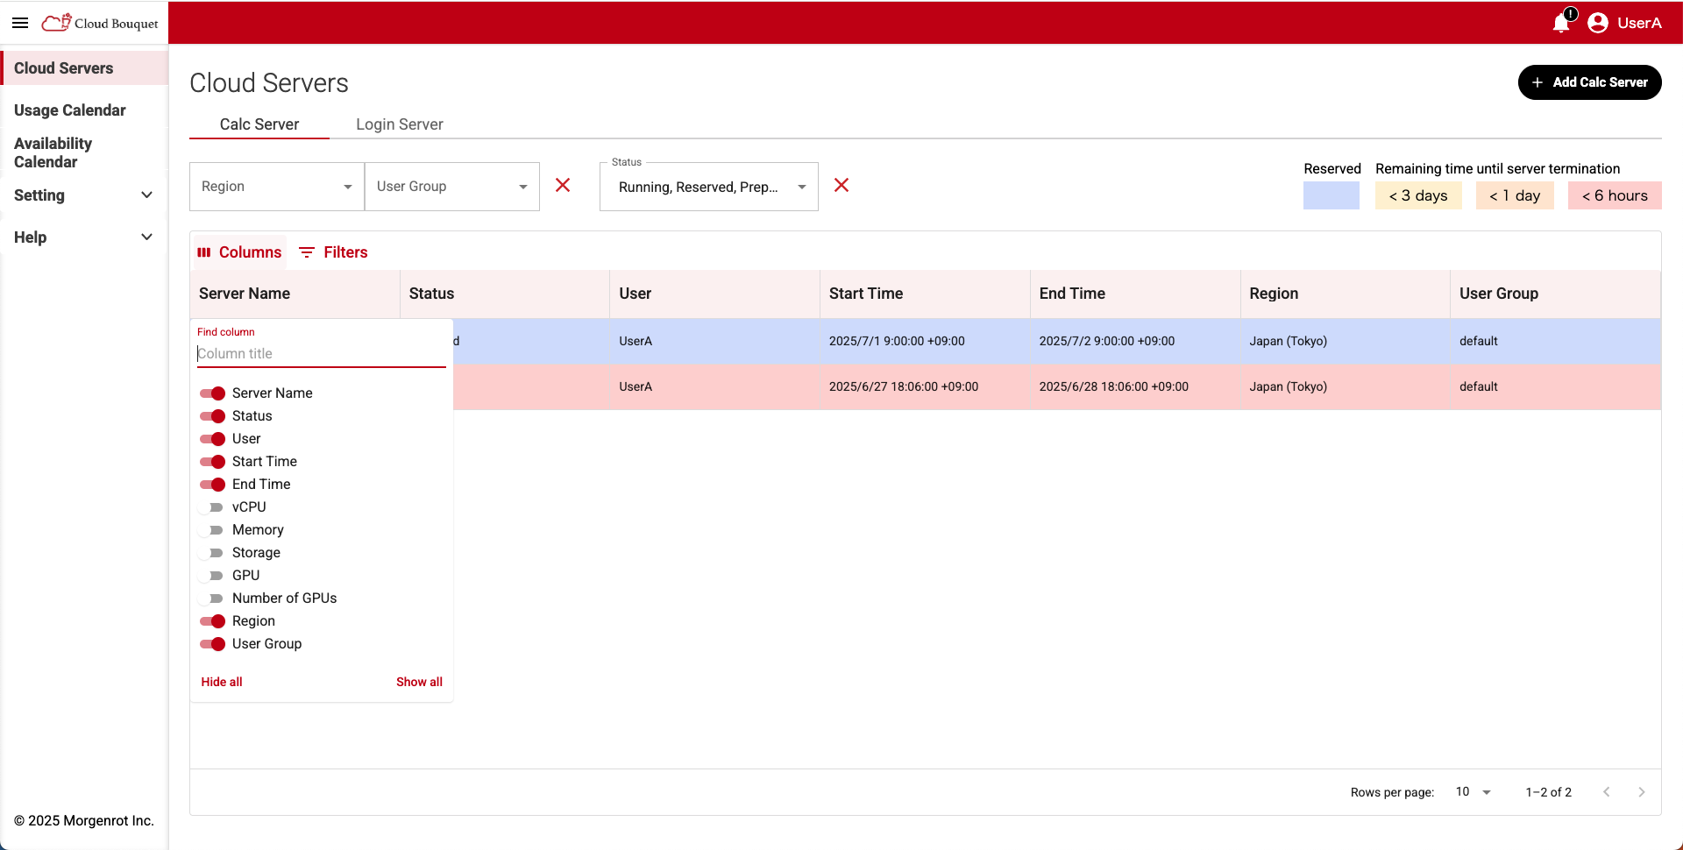
Task: Click the Column title search field
Action: click(x=320, y=354)
